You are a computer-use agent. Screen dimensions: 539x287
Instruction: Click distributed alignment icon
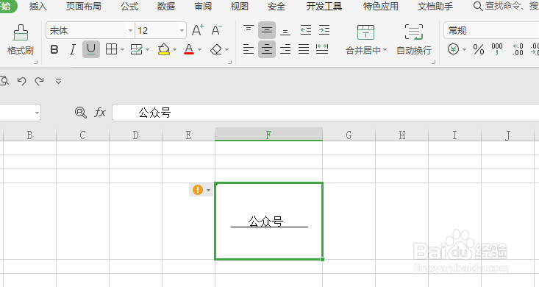click(x=322, y=49)
